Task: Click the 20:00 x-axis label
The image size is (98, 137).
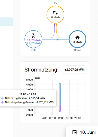Action: tap(78, 118)
